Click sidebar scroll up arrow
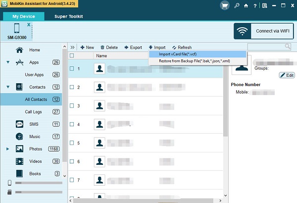The width and height of the screenshot is (297, 203). (x=64, y=47)
